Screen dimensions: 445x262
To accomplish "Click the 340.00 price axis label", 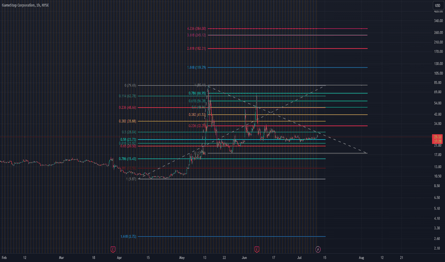I will point(438,20).
